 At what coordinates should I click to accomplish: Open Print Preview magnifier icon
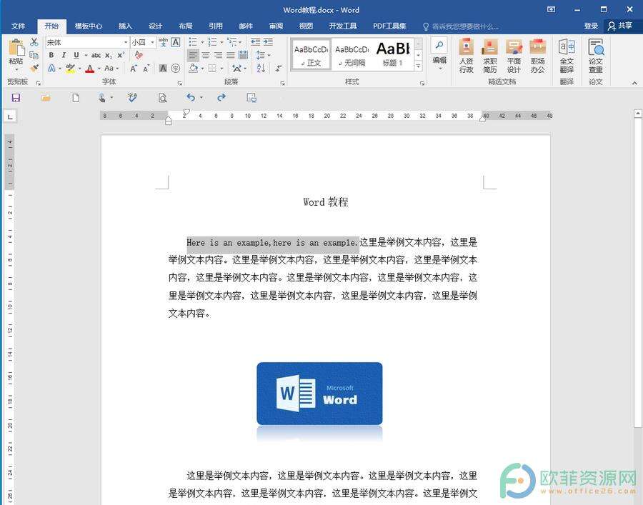pyautogui.click(x=163, y=98)
